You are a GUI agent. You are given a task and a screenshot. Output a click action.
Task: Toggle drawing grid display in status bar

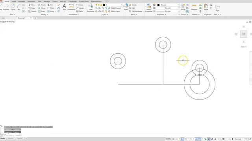(x=173, y=139)
